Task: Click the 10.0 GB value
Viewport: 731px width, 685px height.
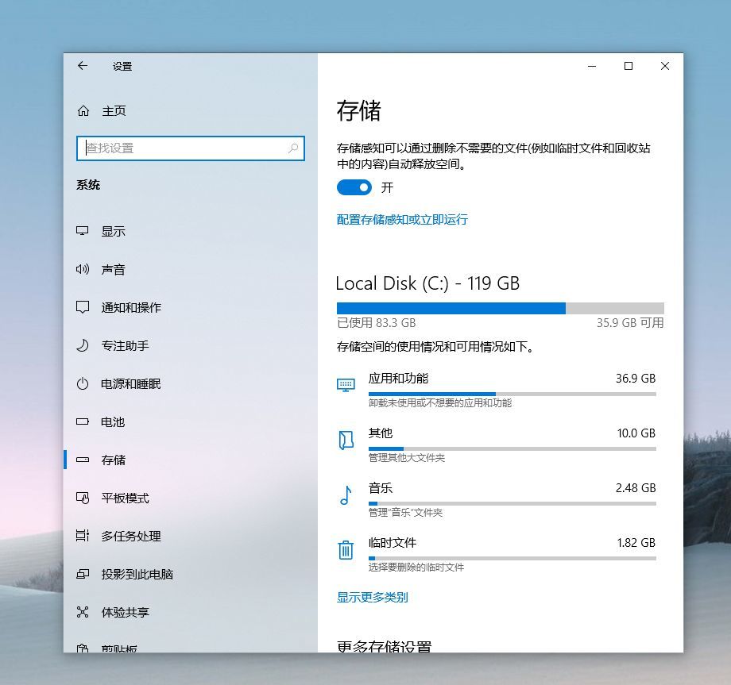Action: pyautogui.click(x=636, y=433)
